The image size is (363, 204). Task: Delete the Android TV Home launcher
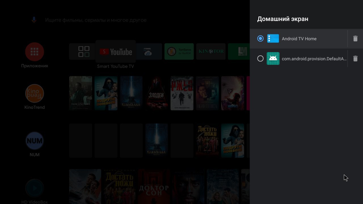click(x=355, y=39)
